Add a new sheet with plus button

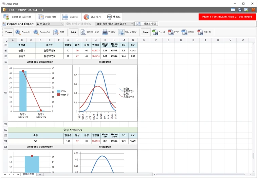point(40,174)
